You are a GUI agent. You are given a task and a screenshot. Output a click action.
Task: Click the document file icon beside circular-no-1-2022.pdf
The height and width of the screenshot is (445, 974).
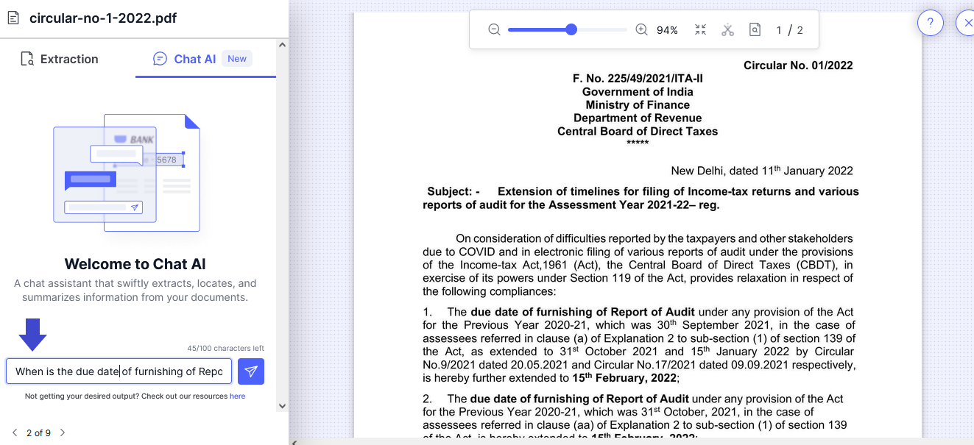pos(13,18)
